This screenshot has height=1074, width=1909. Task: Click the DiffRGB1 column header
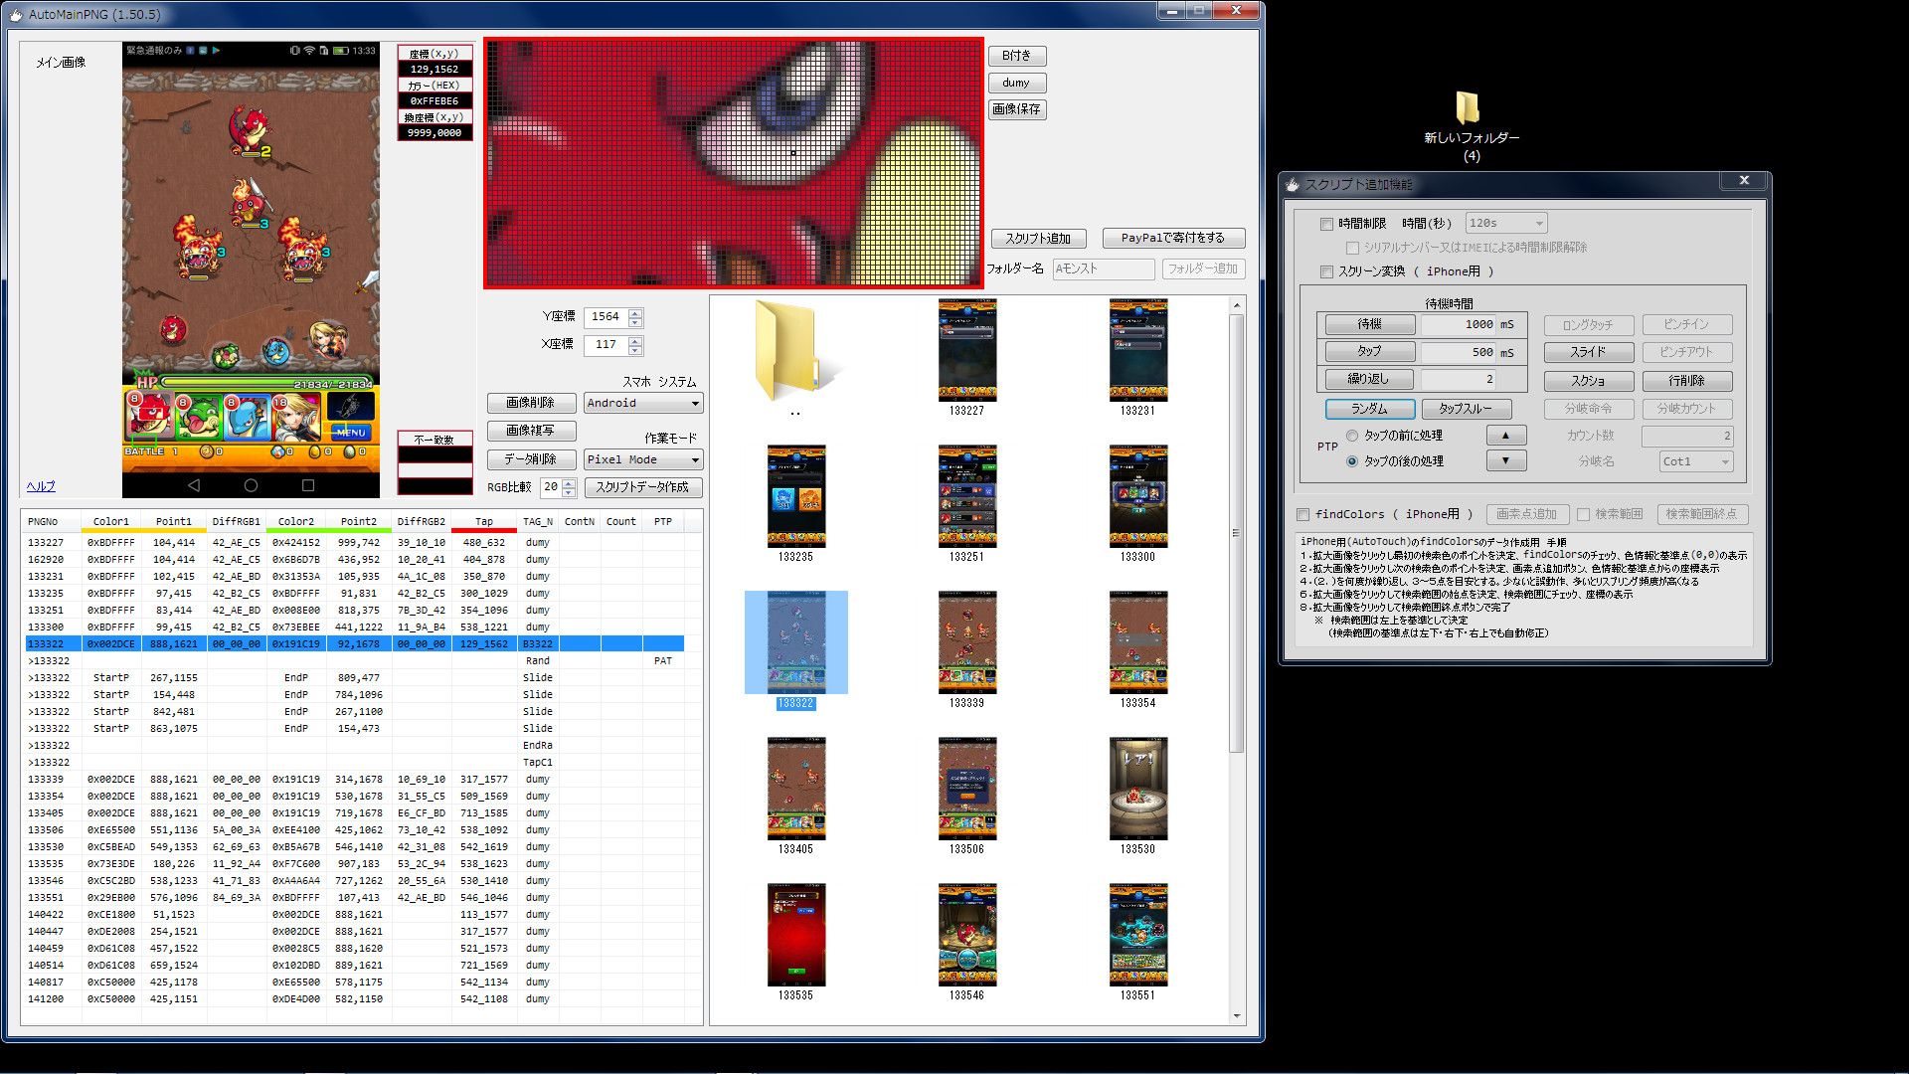237,521
